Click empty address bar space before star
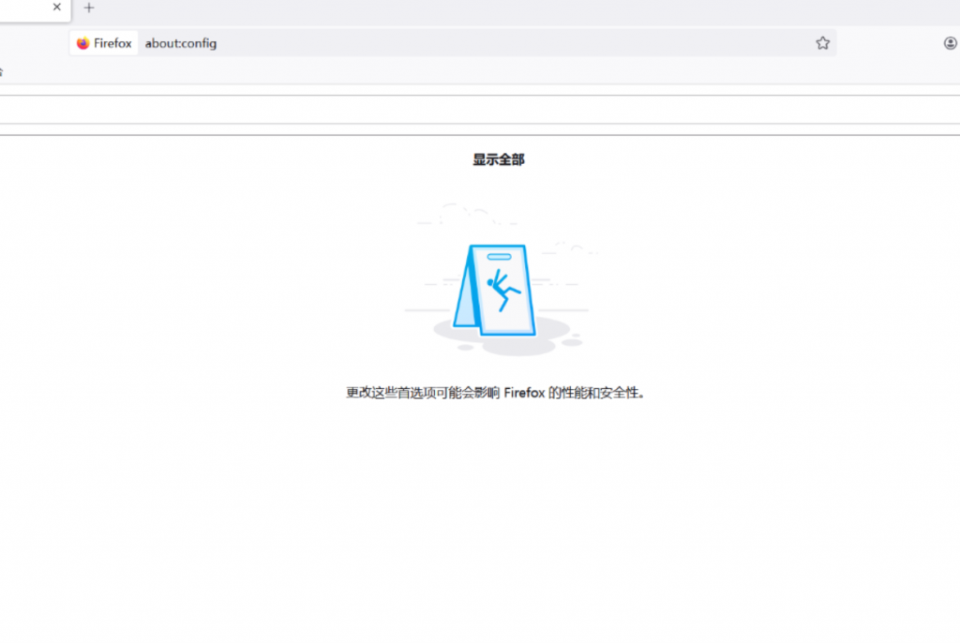The image size is (960, 643). click(x=516, y=43)
